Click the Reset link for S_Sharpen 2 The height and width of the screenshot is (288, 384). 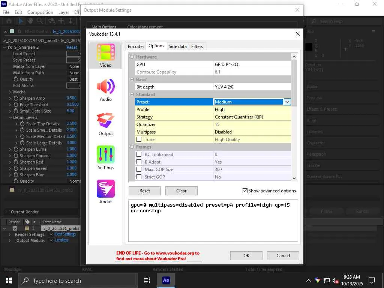[72, 47]
